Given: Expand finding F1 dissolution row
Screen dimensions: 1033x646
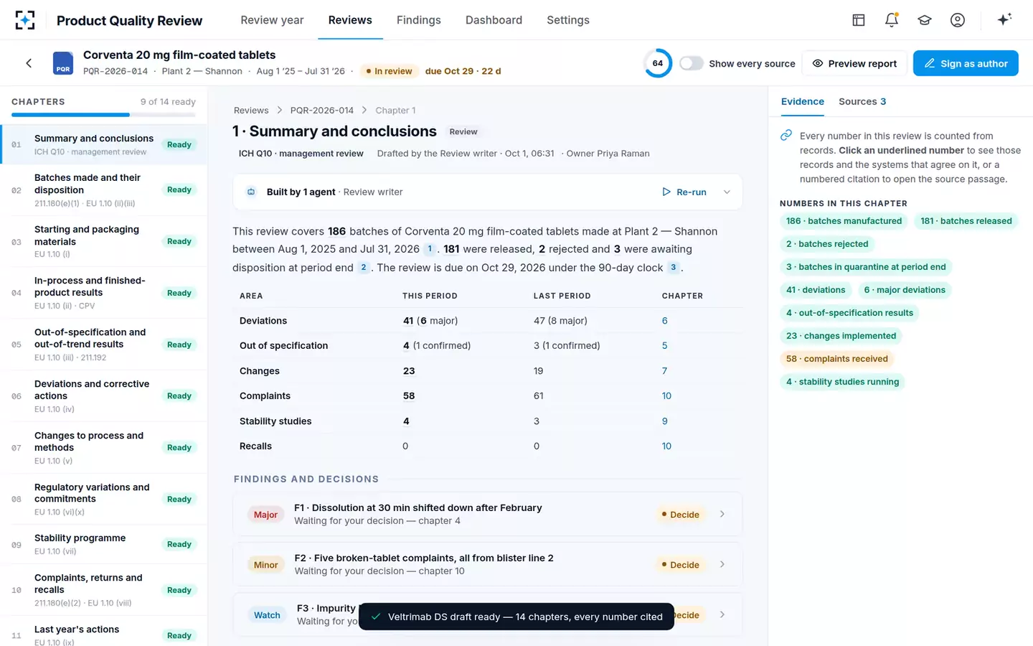Looking at the screenshot, I should click(x=722, y=514).
